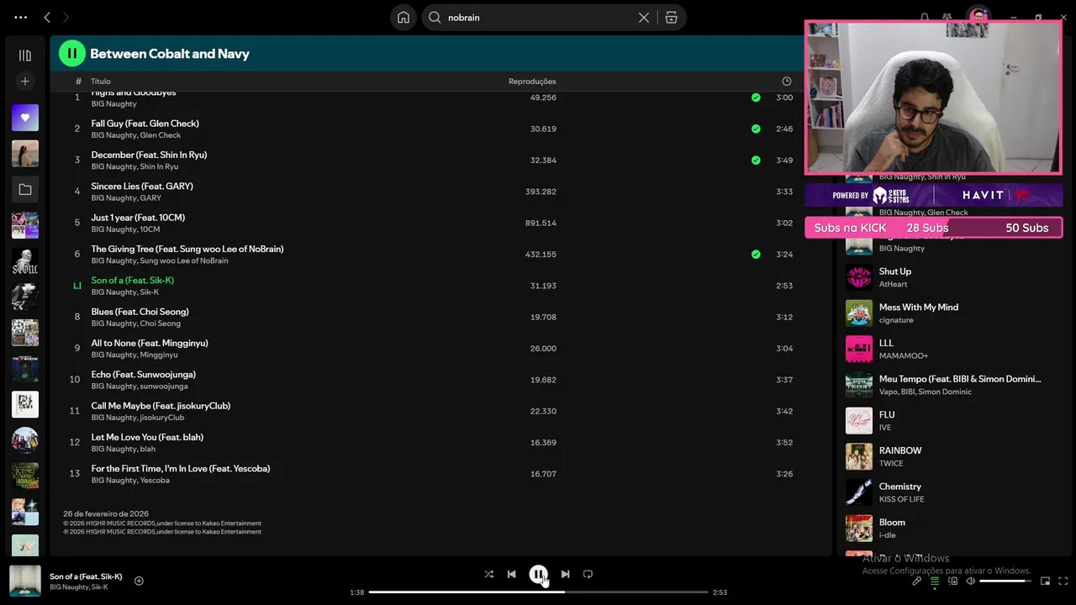Screen dimensions: 1076x605
Task: Pause playback in bottom player
Action: coord(538,574)
